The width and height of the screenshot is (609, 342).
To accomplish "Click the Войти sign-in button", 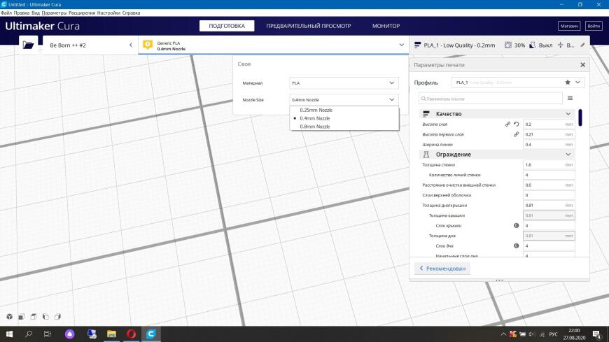I will tap(594, 26).
